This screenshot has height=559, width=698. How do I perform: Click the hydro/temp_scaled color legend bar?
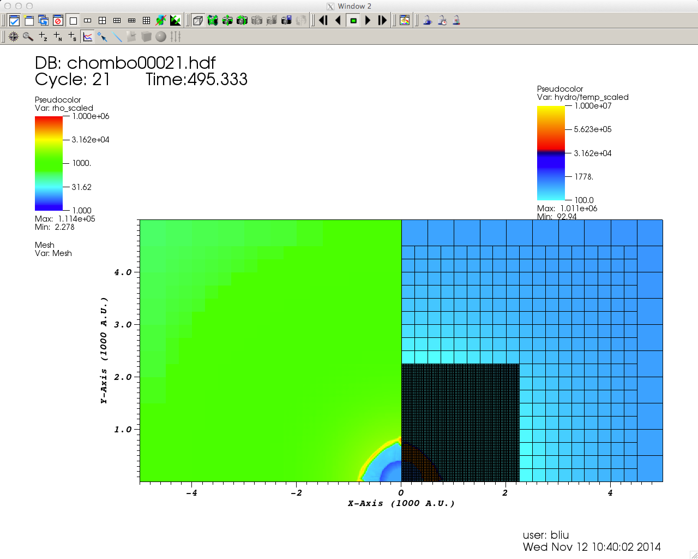pyautogui.click(x=551, y=153)
